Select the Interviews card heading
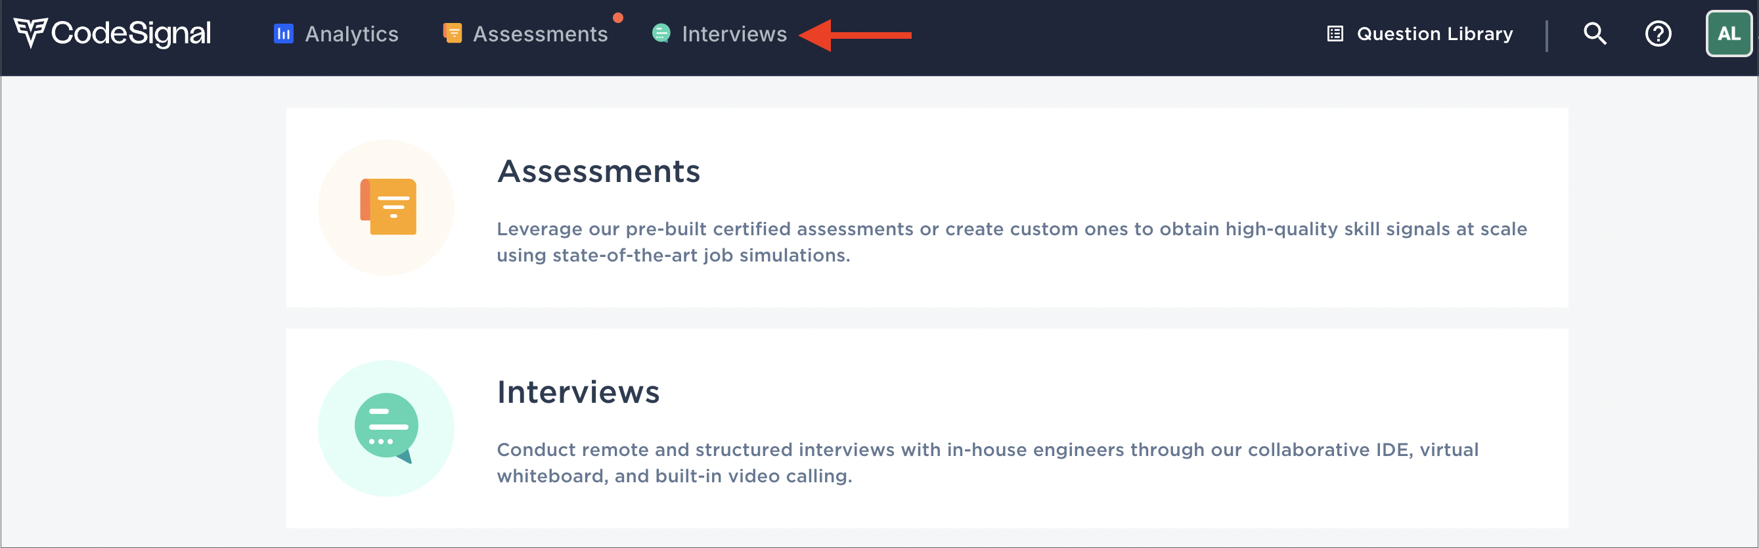This screenshot has height=548, width=1759. click(x=577, y=392)
